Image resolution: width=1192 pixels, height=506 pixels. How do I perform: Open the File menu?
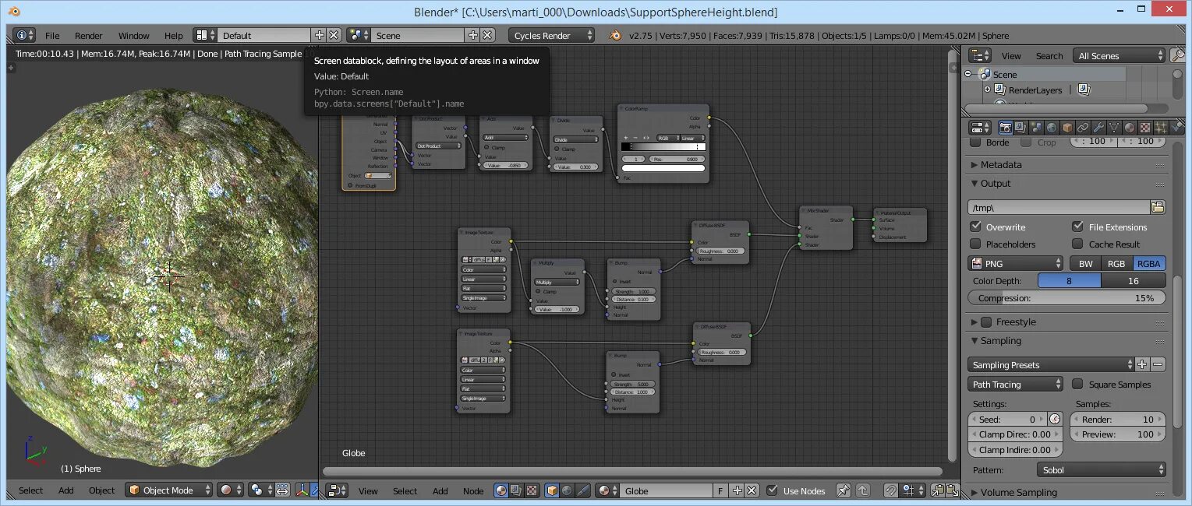pyautogui.click(x=52, y=35)
